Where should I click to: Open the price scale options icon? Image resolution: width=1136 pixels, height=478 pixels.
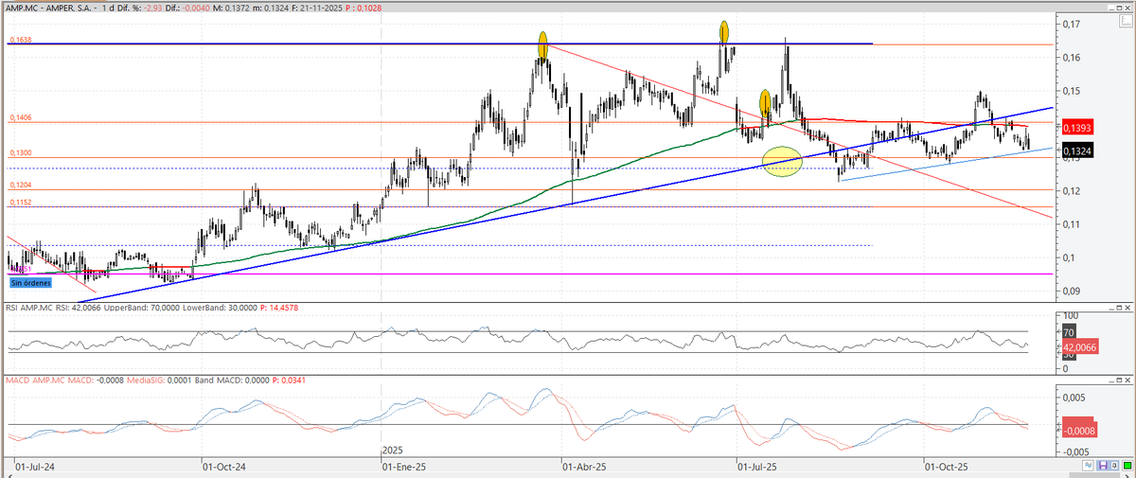pyautogui.click(x=1126, y=21)
